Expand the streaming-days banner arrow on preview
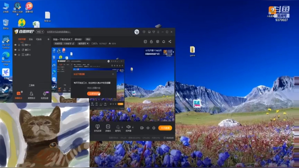Image resolution: width=299 pixels, height=168 pixels. click(173, 52)
